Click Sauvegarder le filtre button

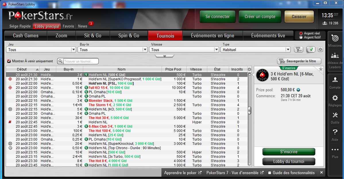[299, 61]
